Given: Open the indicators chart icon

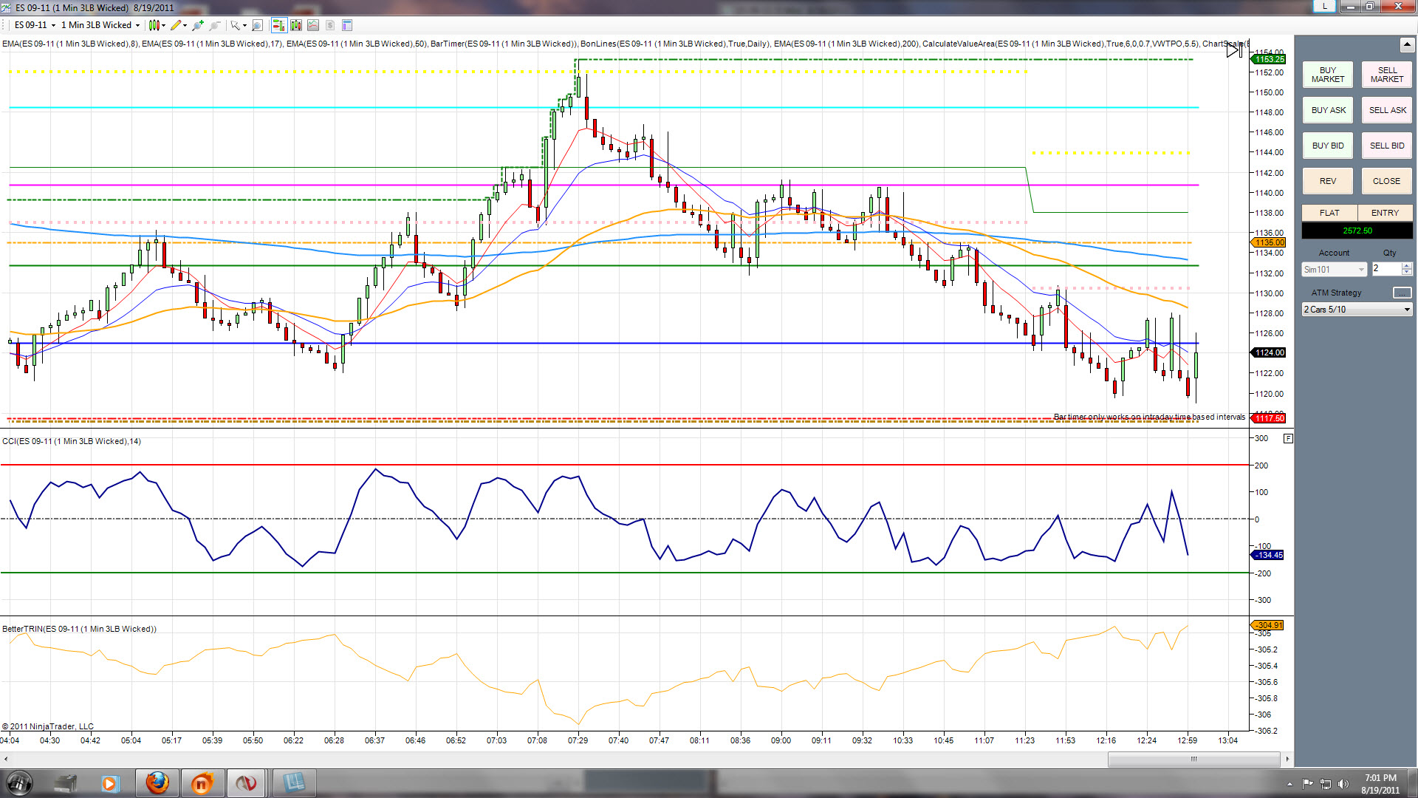Looking at the screenshot, I should (x=313, y=25).
